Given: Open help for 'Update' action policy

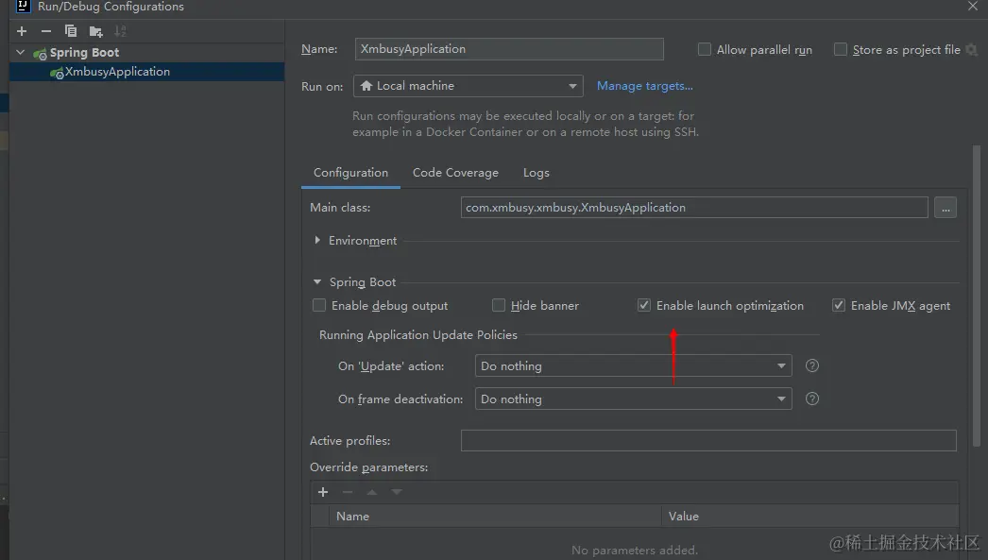Looking at the screenshot, I should tap(811, 366).
